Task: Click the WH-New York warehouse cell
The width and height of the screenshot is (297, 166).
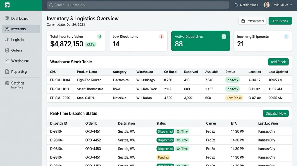Action: (146, 89)
